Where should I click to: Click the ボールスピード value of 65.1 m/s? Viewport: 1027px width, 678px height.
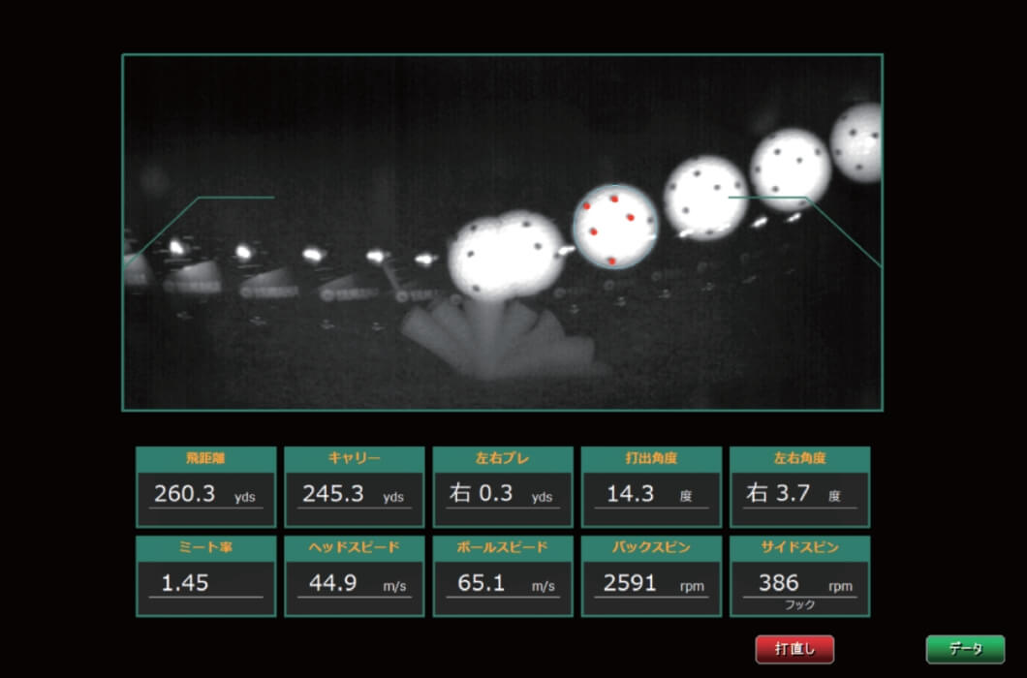(502, 584)
